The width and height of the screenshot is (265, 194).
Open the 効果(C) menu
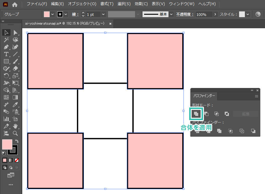click(x=141, y=4)
